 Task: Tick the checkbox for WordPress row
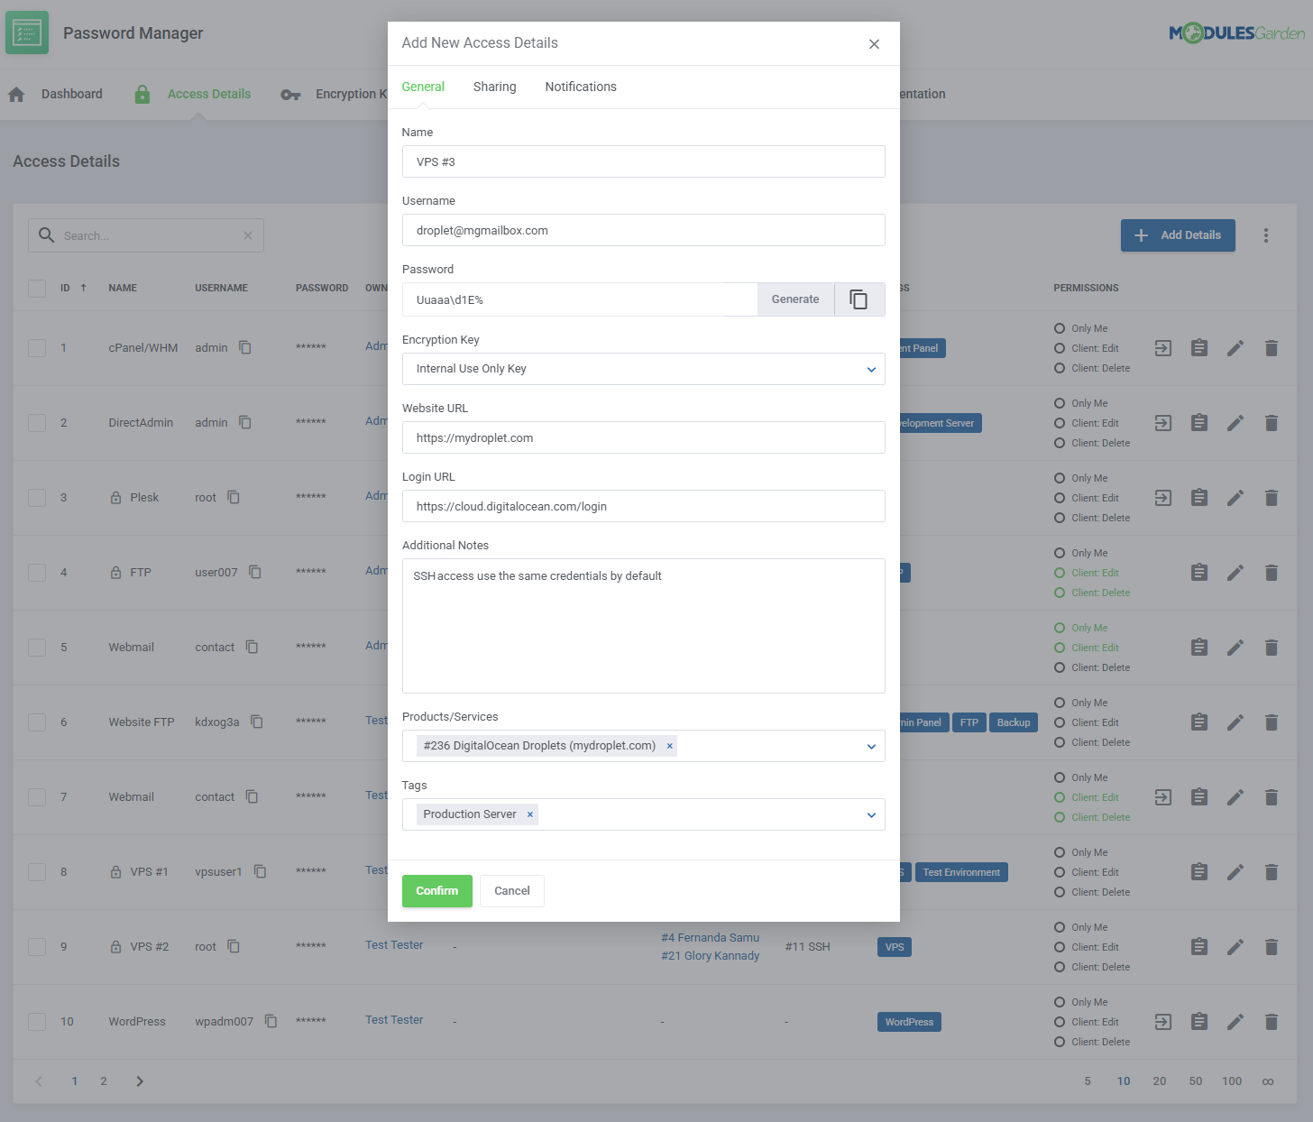click(37, 1022)
